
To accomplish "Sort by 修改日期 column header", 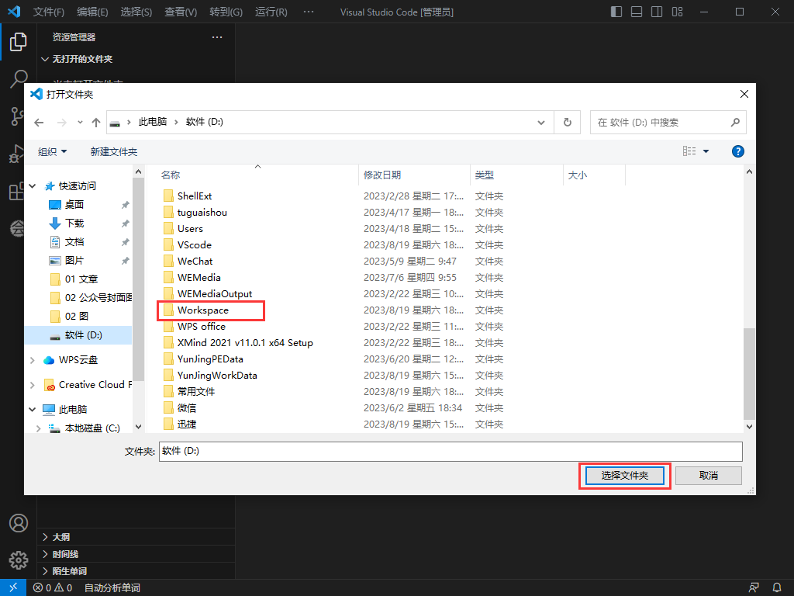I will click(x=414, y=175).
